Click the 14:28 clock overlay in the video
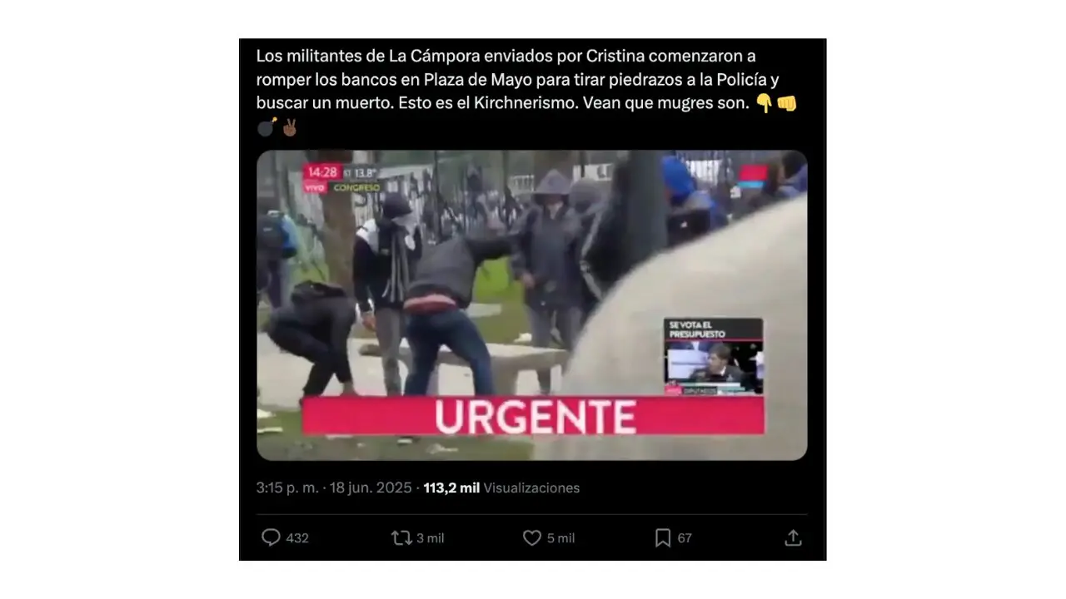The height and width of the screenshot is (599, 1066). [321, 172]
